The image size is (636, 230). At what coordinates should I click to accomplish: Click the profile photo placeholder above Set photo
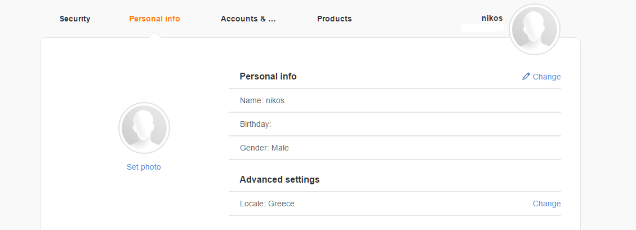pos(144,129)
